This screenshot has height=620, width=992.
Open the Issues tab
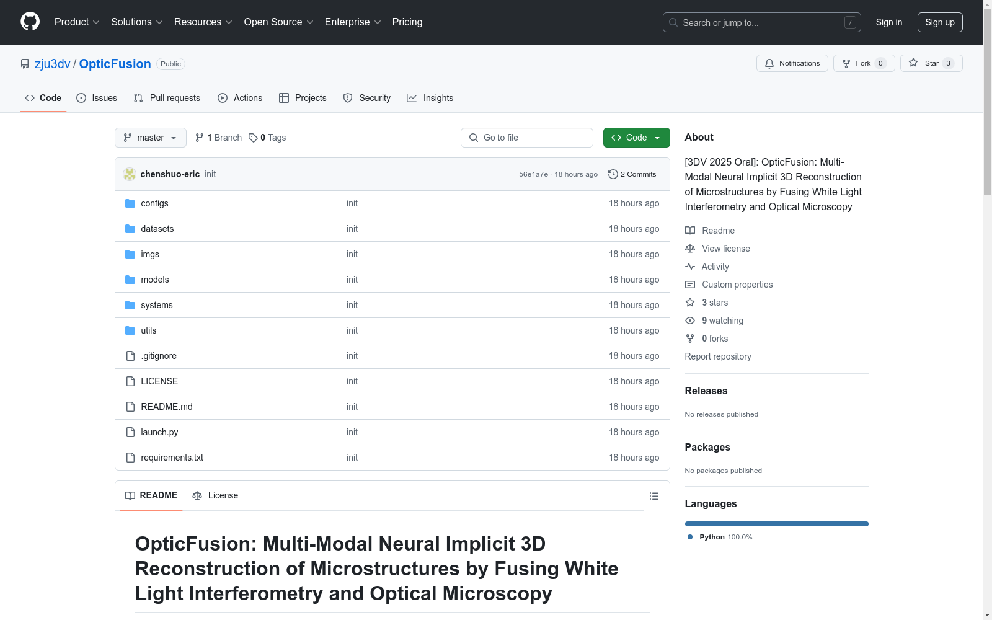(x=97, y=98)
